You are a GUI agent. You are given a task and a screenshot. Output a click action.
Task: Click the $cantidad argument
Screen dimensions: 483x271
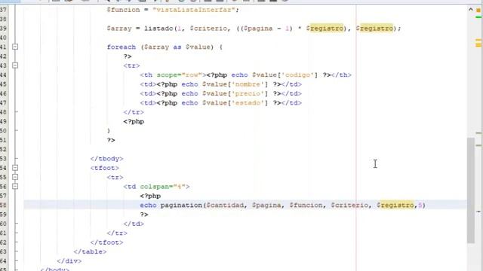[225, 205]
